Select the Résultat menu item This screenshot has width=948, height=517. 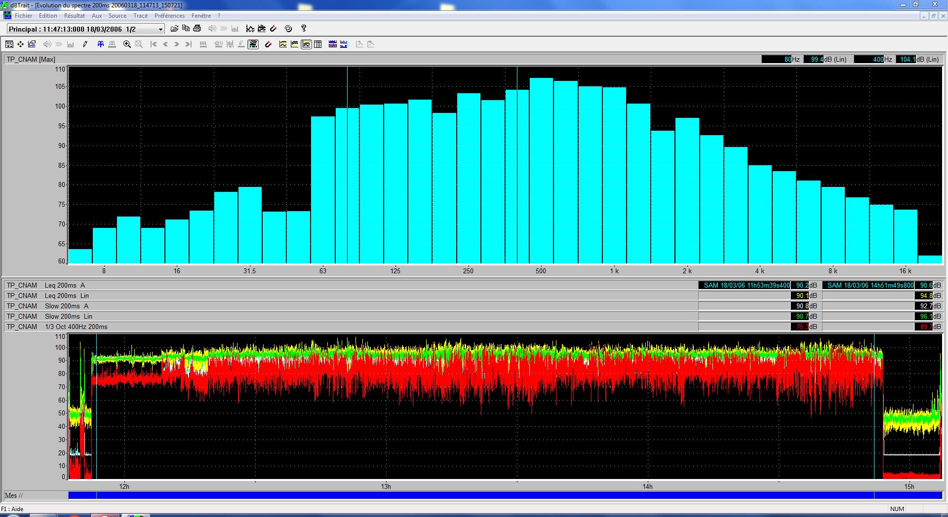click(75, 15)
